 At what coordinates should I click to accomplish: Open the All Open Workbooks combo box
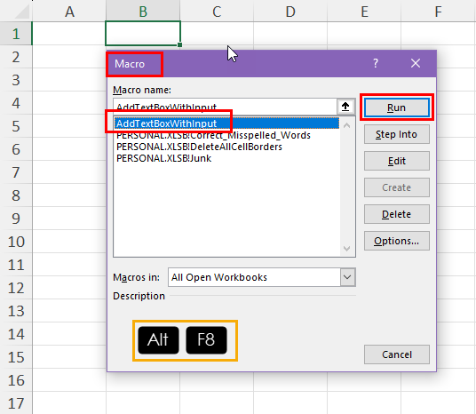pos(261,277)
